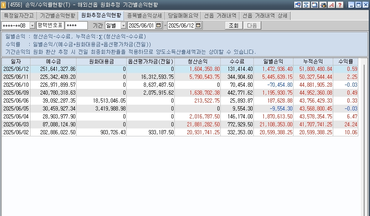Click the 예수금 column header
Screen dimensions: 370x216
[54, 62]
